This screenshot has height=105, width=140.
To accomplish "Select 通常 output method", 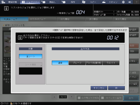I will 60,63.
